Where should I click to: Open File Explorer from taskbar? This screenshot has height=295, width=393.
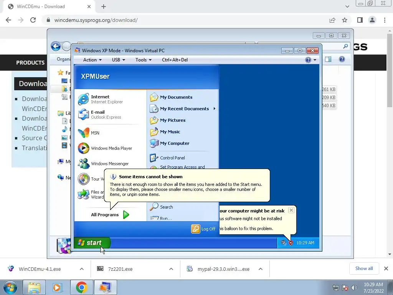pos(34,287)
